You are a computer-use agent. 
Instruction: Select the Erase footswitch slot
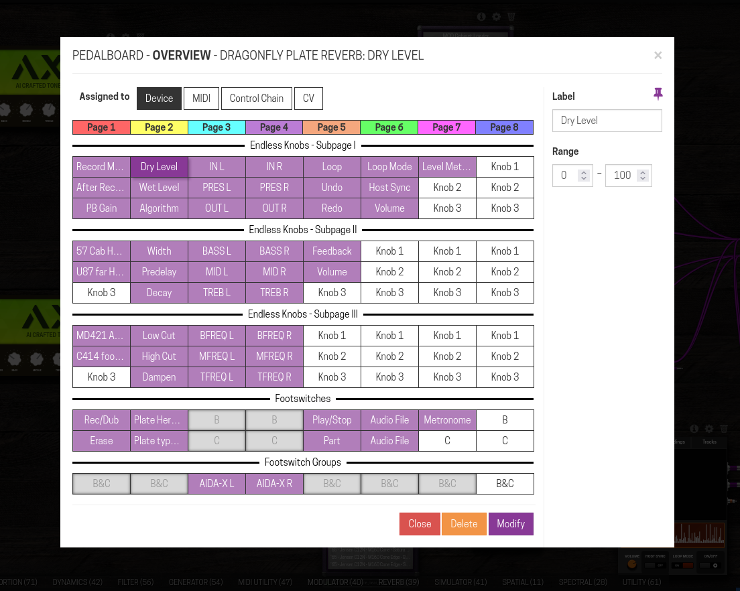(101, 441)
